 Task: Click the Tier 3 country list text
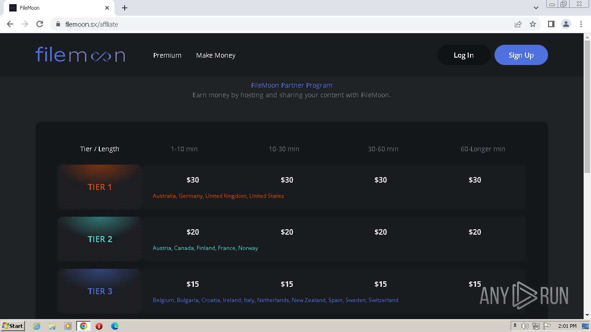[x=276, y=300]
